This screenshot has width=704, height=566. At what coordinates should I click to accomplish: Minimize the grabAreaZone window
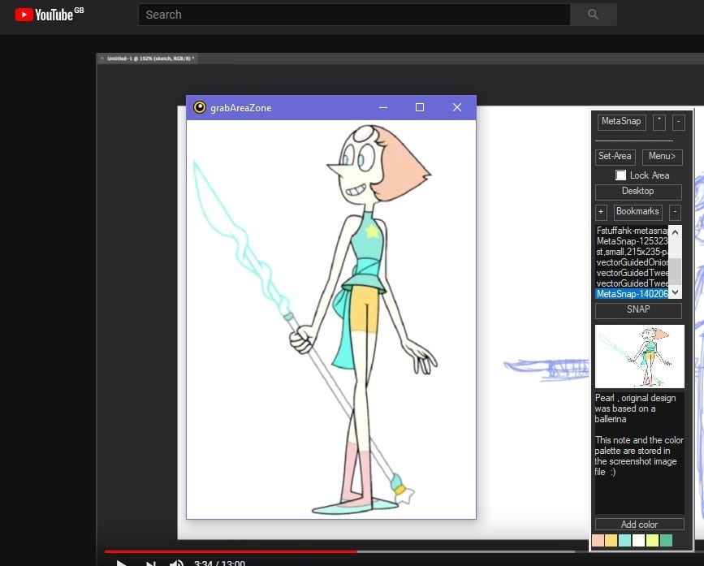coord(383,107)
